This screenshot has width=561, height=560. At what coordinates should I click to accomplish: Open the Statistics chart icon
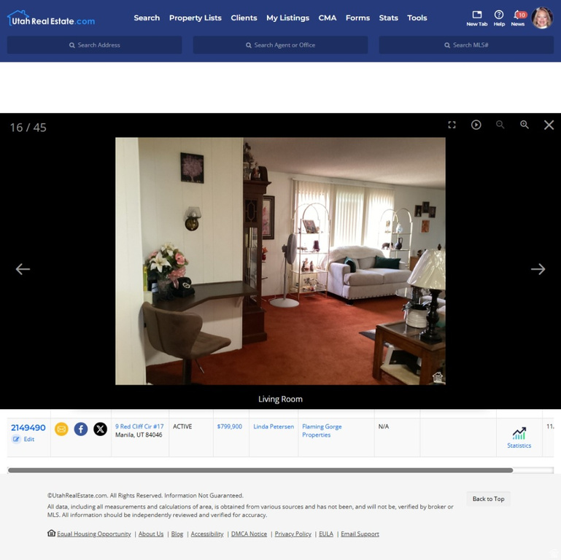[x=519, y=434]
